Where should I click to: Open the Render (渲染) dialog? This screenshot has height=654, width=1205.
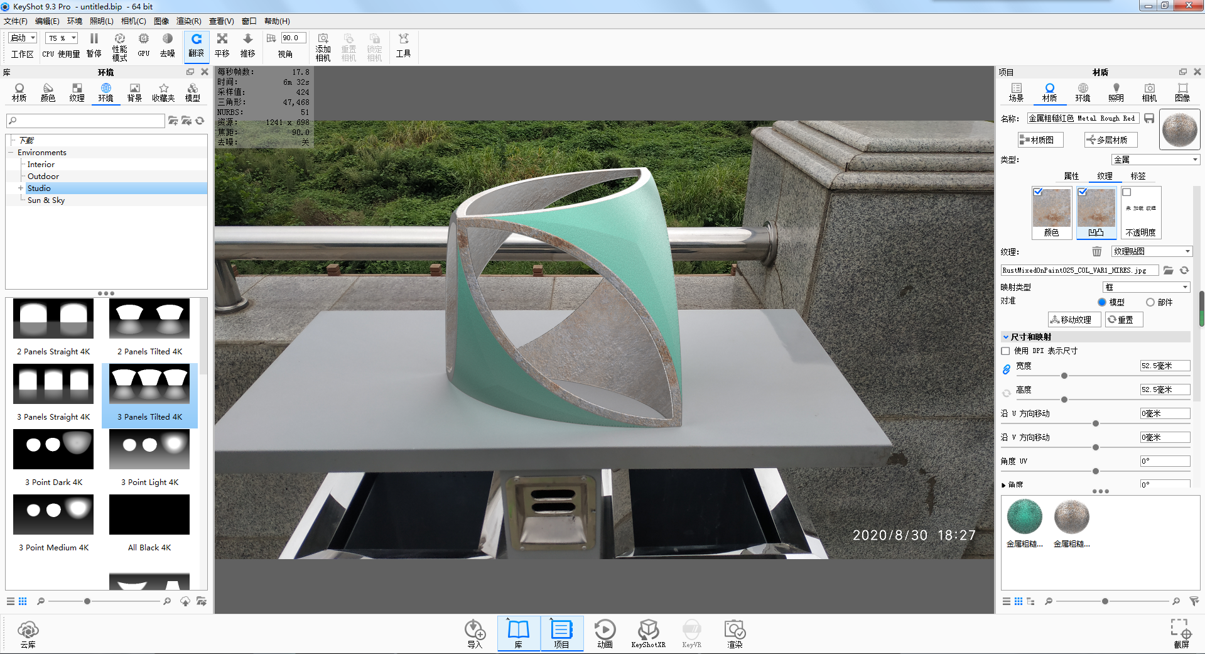(735, 633)
